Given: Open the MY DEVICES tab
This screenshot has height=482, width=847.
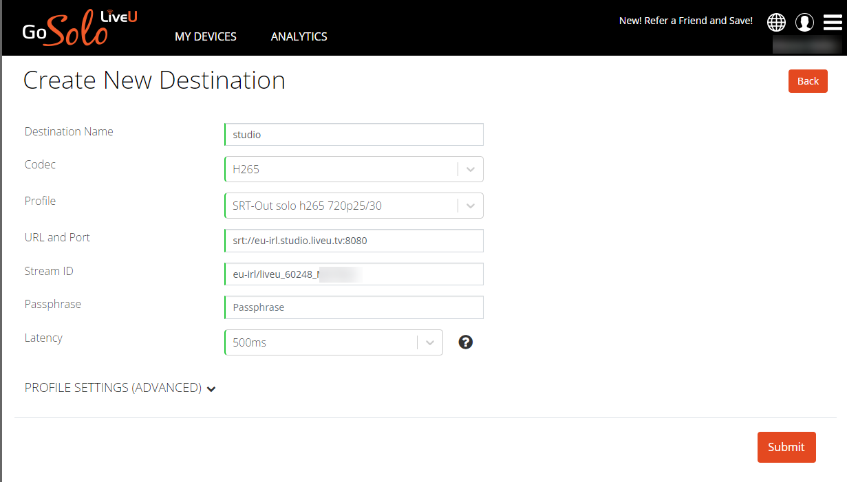Looking at the screenshot, I should point(205,36).
